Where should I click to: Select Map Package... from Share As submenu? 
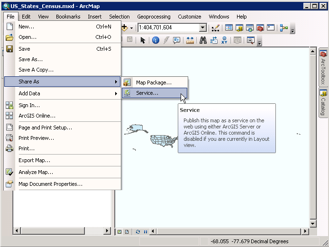(x=155, y=82)
